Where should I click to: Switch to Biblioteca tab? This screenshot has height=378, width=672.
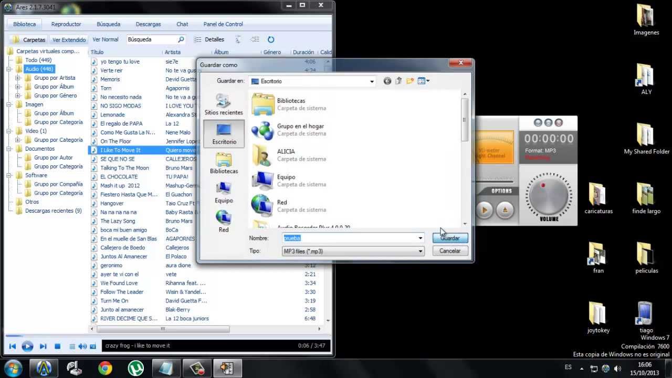click(x=25, y=24)
